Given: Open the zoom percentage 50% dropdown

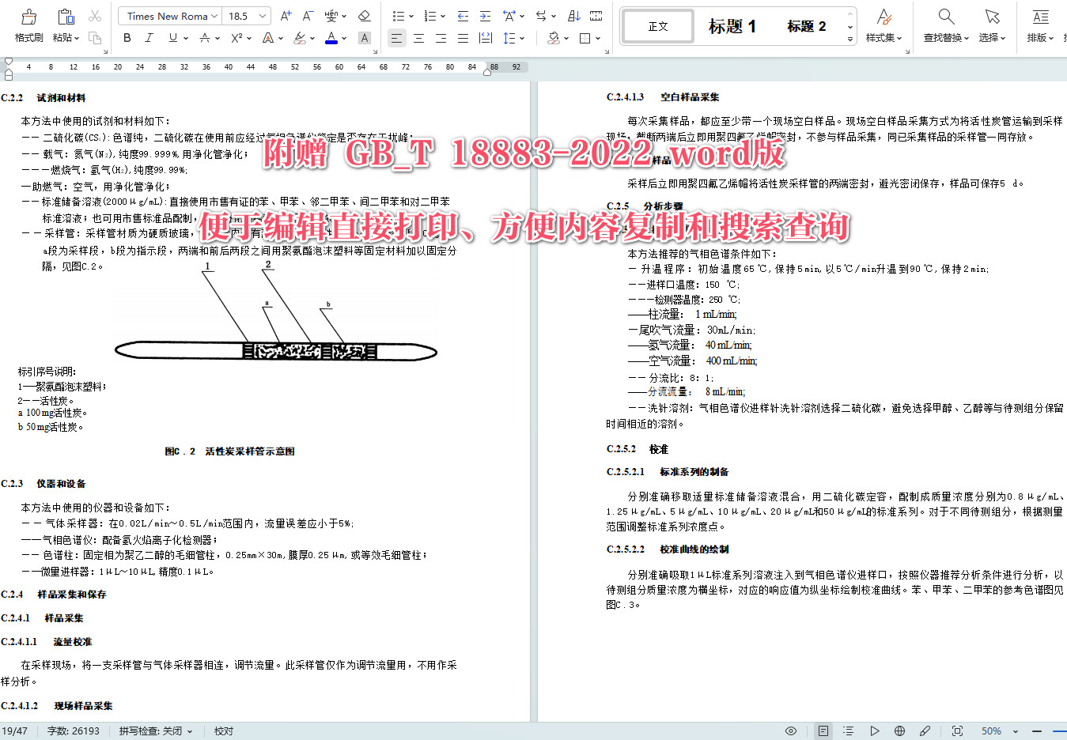Looking at the screenshot, I should click(996, 731).
